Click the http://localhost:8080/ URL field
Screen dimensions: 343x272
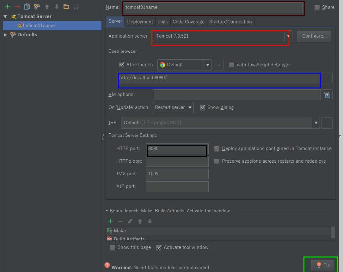tap(219, 78)
